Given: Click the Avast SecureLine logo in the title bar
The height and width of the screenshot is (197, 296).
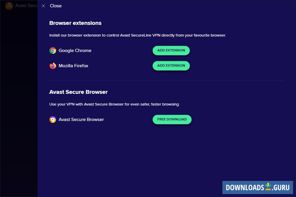Looking at the screenshot, I should coord(9,6).
